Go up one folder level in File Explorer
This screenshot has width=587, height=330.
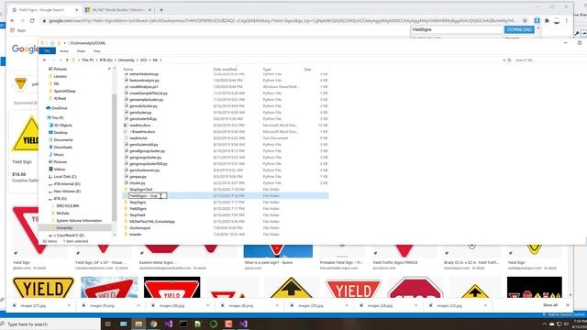tap(67, 60)
